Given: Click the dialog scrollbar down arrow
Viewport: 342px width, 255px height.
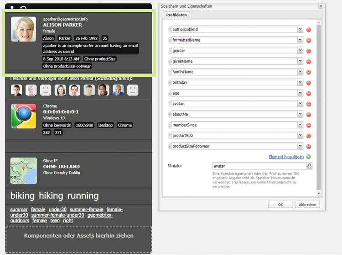Looking at the screenshot, I should [319, 194].
